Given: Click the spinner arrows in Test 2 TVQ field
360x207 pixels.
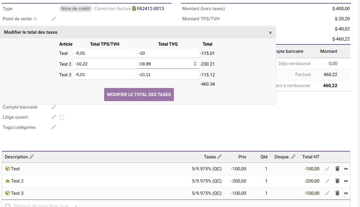Looking at the screenshot, I should [x=195, y=64].
